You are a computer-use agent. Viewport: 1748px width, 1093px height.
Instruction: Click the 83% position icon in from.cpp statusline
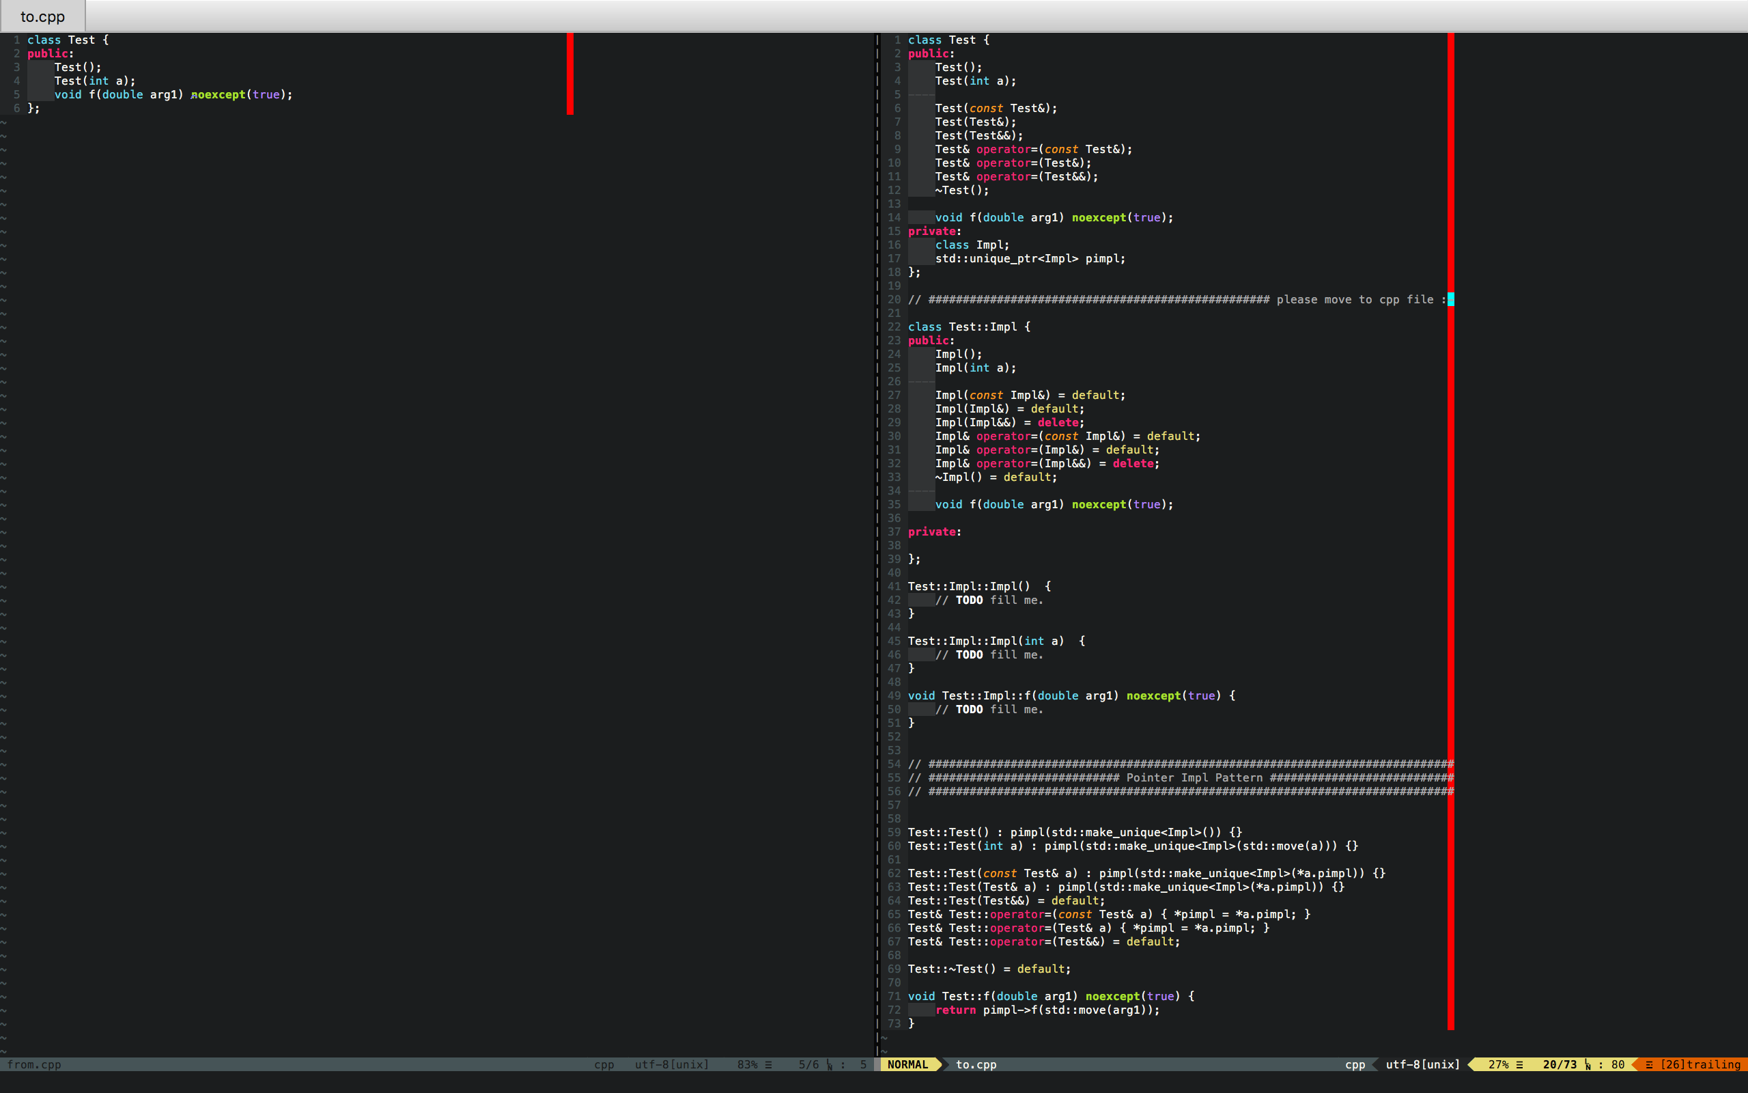coord(769,1064)
